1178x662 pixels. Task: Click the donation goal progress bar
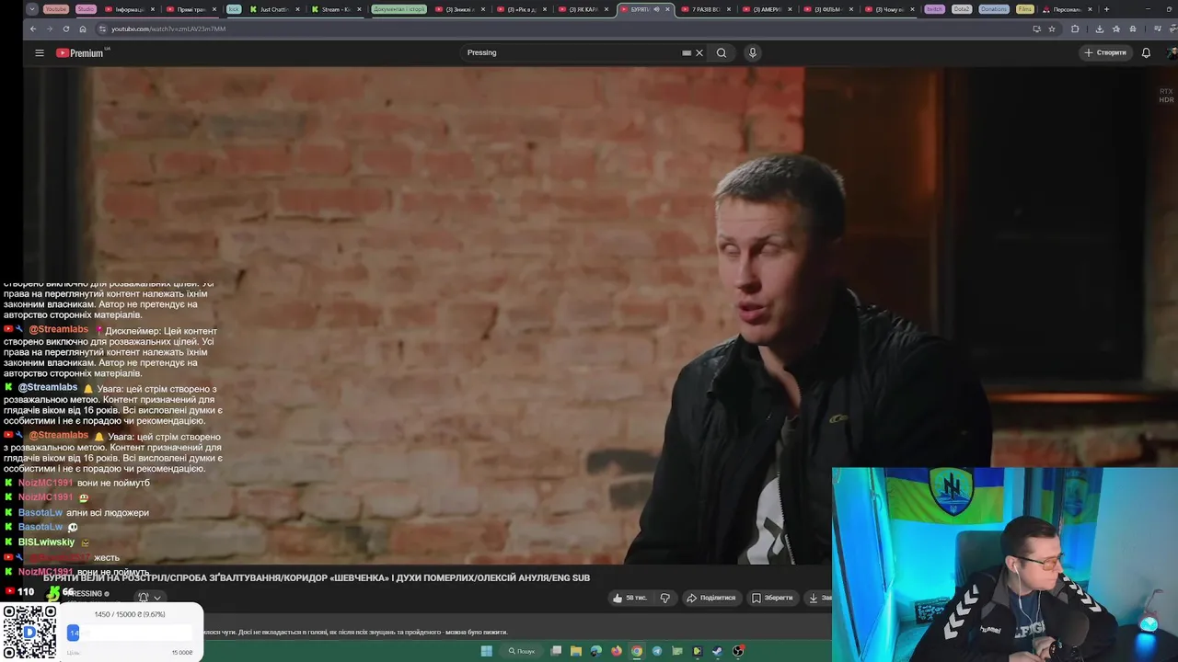pyautogui.click(x=129, y=633)
